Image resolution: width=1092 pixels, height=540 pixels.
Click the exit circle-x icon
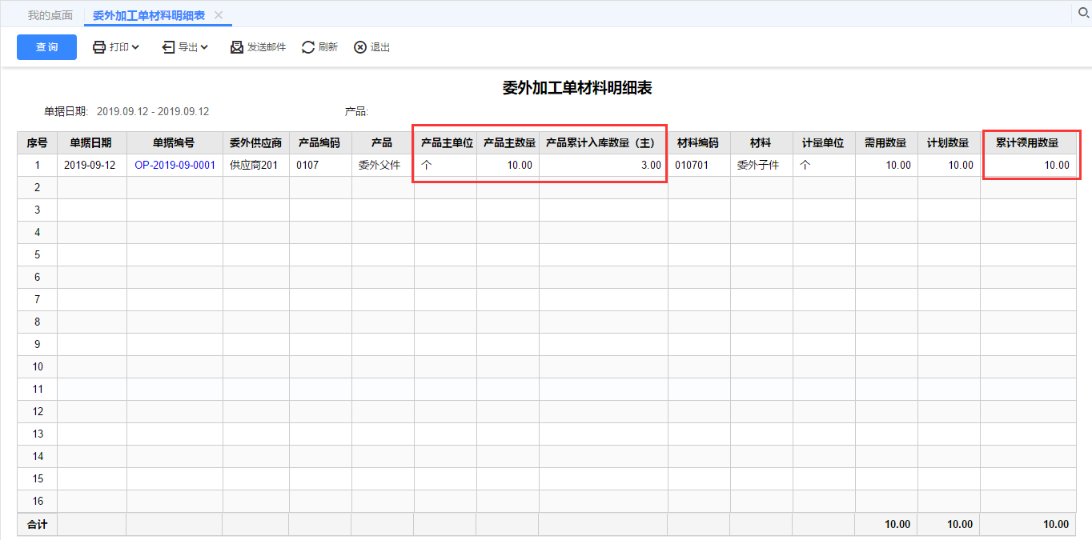[360, 47]
